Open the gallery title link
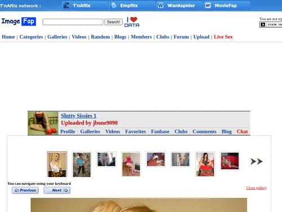The height and width of the screenshot is (212, 282). 78,116
